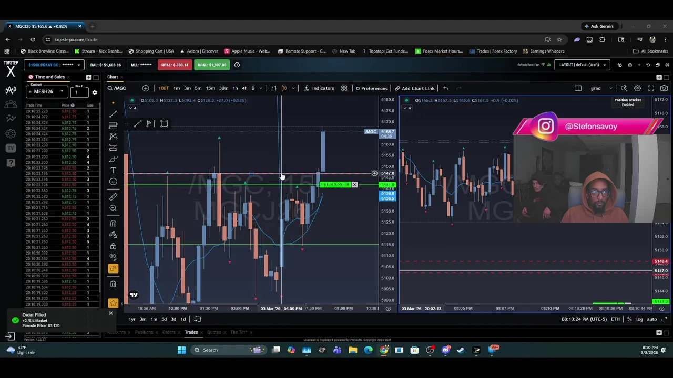Open the LAYOUT default (draft) dropdown

pyautogui.click(x=583, y=65)
